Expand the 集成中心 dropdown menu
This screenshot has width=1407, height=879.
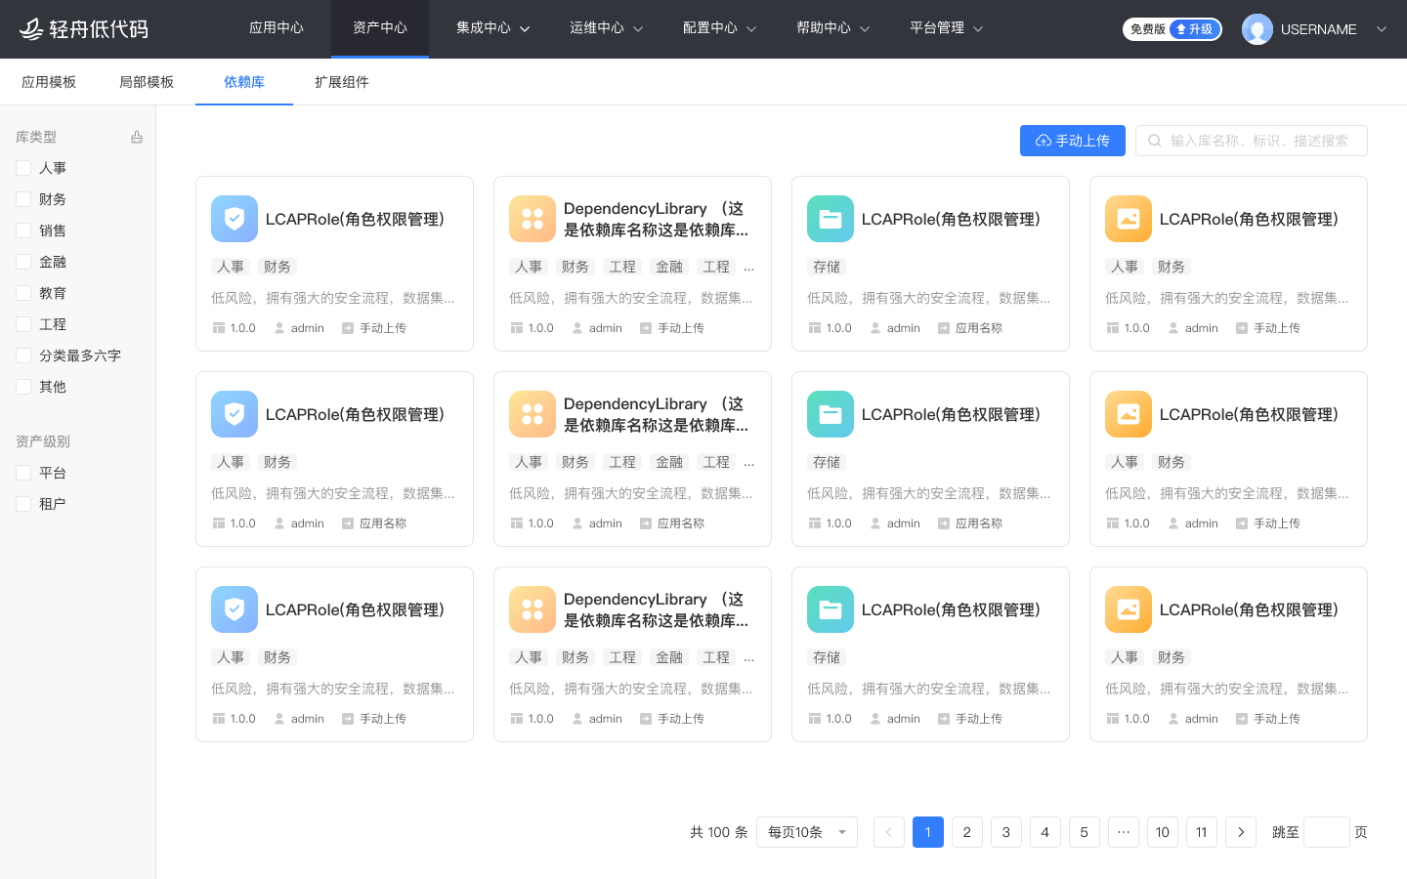493,28
